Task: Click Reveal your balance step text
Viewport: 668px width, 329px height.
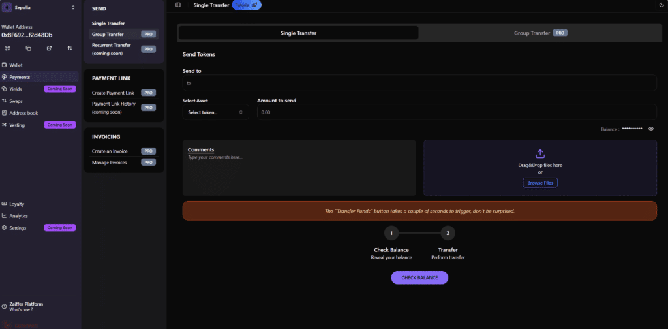Action: (391, 257)
